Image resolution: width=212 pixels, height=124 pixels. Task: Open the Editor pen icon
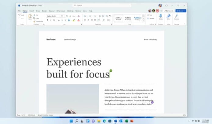click(x=168, y=16)
